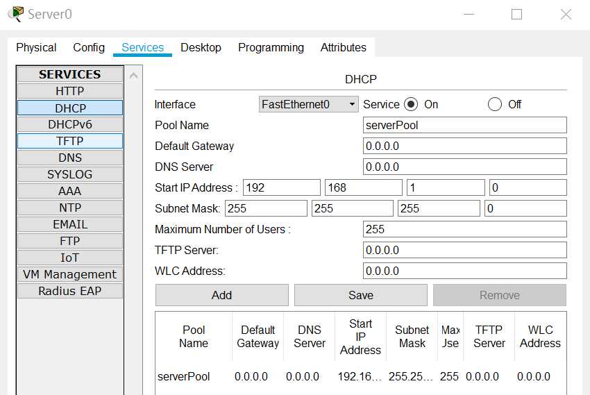This screenshot has width=590, height=395.
Task: Click the DNS Server column header
Action: point(310,336)
